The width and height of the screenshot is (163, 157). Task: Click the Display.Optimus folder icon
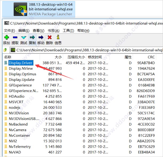[x=6, y=74]
